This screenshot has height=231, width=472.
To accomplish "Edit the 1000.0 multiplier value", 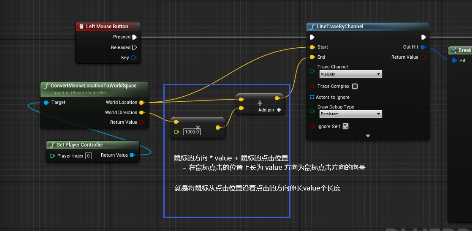I will click(x=192, y=132).
